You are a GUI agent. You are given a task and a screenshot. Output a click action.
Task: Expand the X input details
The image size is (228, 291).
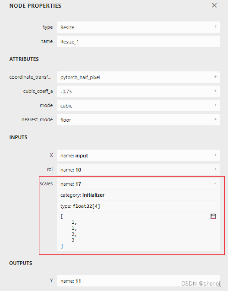coord(215,155)
